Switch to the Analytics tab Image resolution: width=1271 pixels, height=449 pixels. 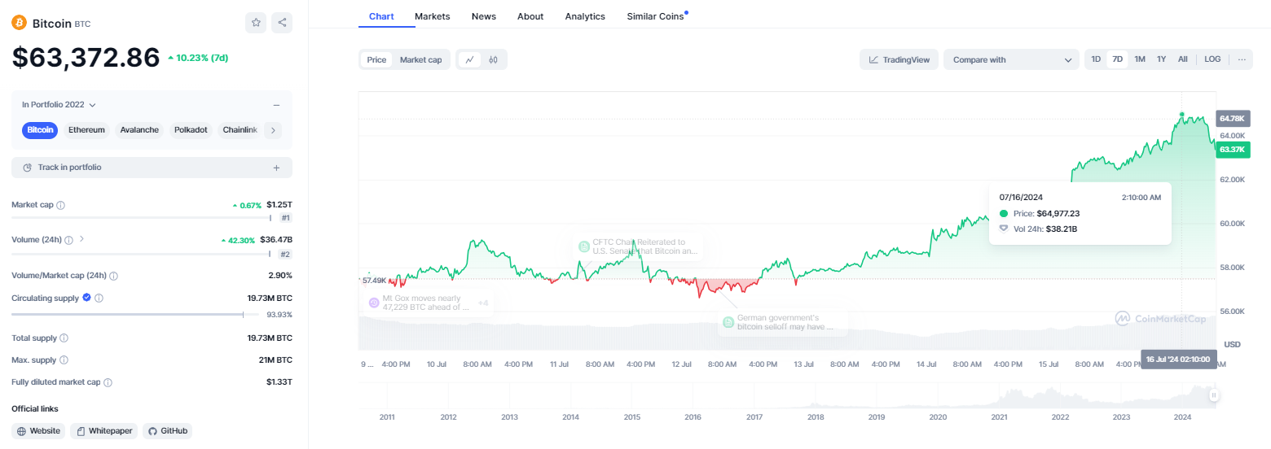(x=585, y=15)
